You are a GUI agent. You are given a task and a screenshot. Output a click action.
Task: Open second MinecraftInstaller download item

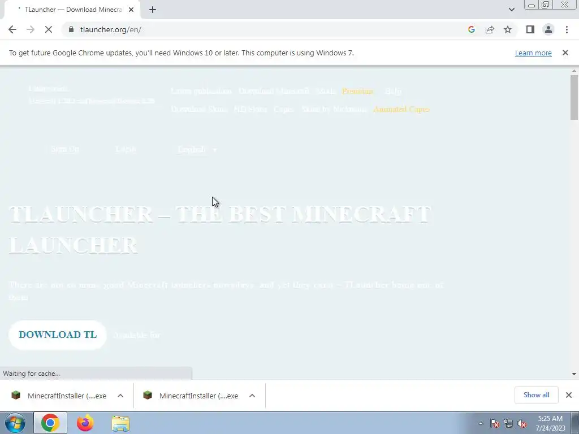(191, 396)
